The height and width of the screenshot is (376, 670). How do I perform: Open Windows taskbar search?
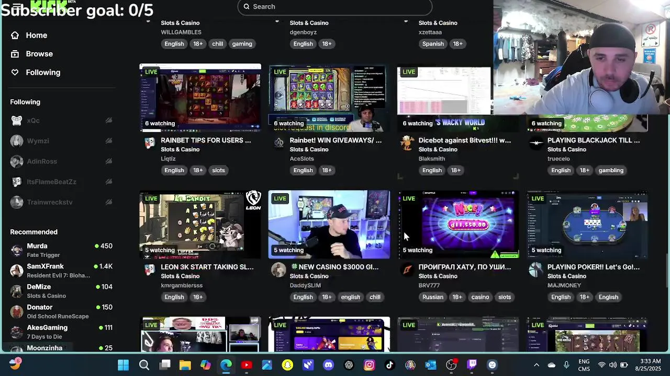tap(144, 365)
